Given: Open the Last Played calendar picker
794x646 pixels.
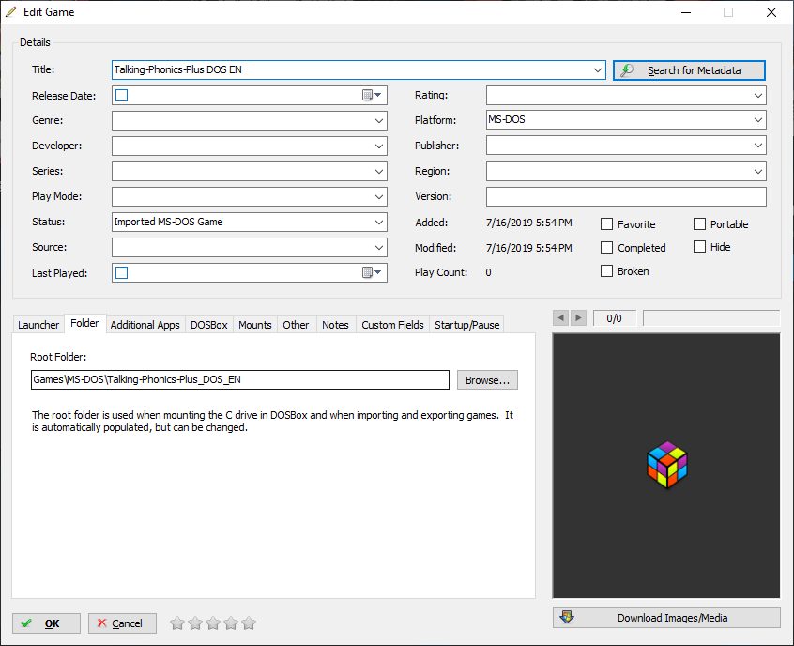Looking at the screenshot, I should point(373,272).
